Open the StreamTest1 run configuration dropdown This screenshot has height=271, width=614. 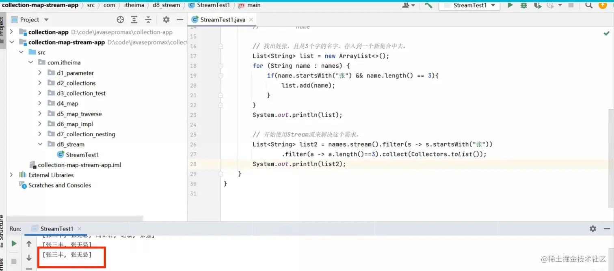pyautogui.click(x=470, y=5)
